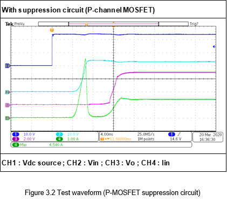Click the record view bar at top
This screenshot has width=227, height=201.
pyautogui.click(x=113, y=24)
